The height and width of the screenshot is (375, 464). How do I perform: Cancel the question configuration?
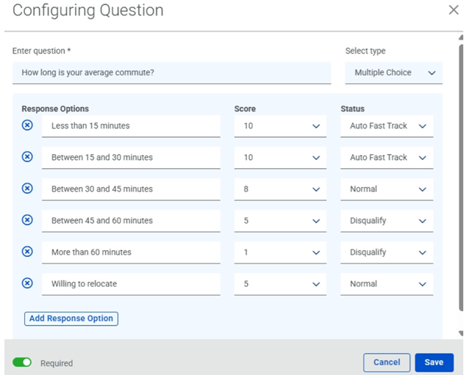pos(387,363)
